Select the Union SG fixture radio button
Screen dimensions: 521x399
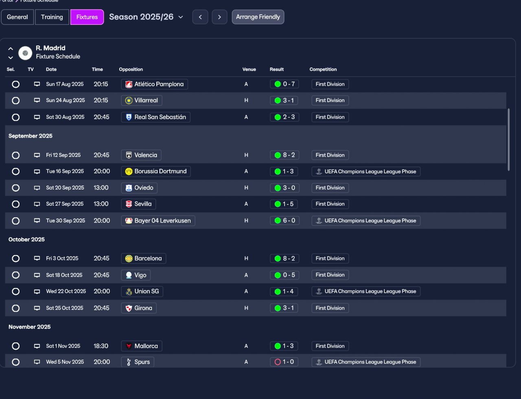(x=16, y=291)
